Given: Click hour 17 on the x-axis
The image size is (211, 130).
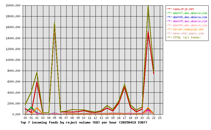Looking at the screenshot, I should pos(125,118).
